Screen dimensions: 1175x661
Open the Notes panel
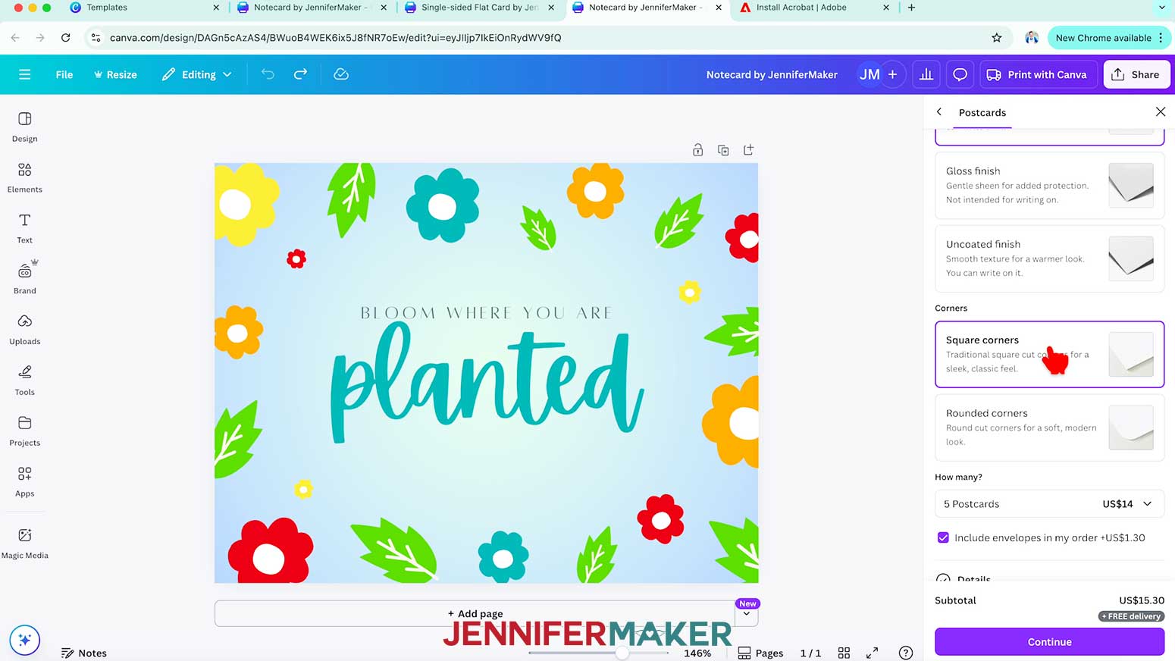point(84,653)
